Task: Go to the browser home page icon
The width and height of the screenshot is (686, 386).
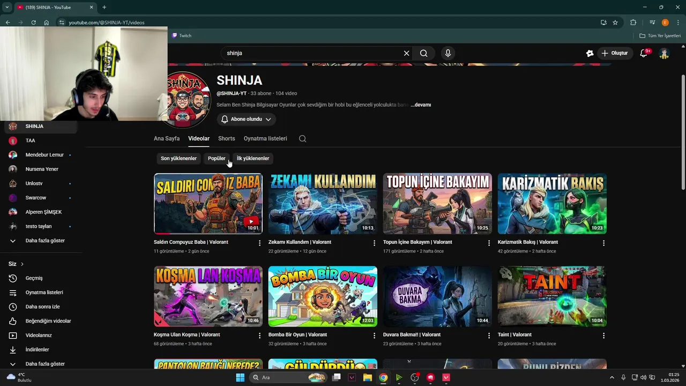Action: tap(47, 23)
